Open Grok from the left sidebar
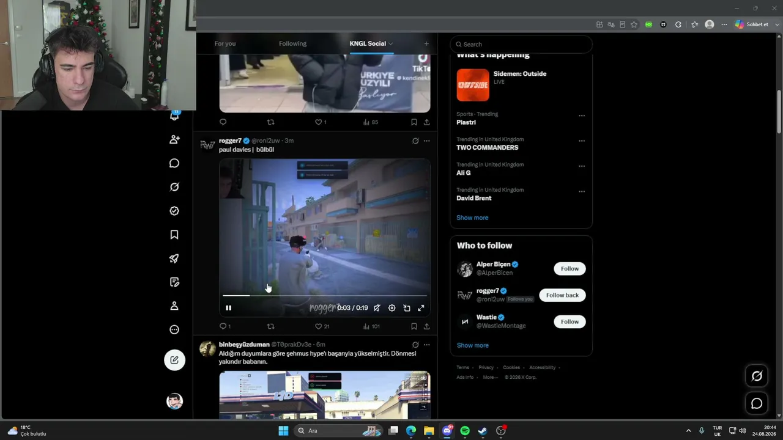Screen dimensions: 783x440 [174, 187]
